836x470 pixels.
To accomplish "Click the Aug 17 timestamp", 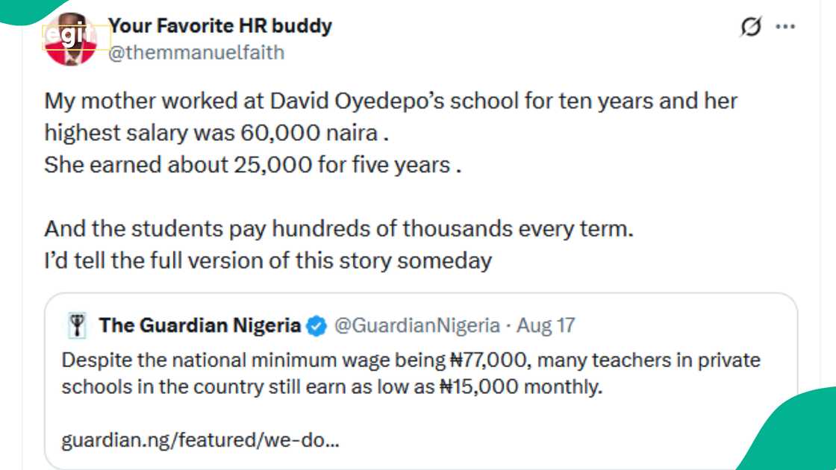I will point(546,326).
